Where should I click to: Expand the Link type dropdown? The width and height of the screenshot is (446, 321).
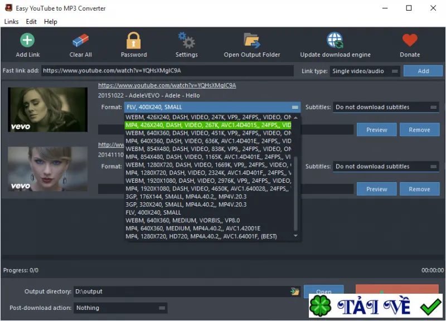click(x=365, y=71)
